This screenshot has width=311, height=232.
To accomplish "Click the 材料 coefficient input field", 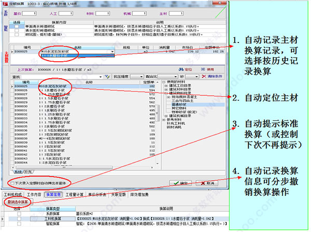I will tap(103, 13).
